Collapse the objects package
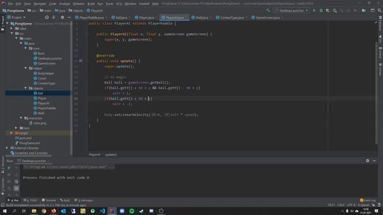 point(26,88)
